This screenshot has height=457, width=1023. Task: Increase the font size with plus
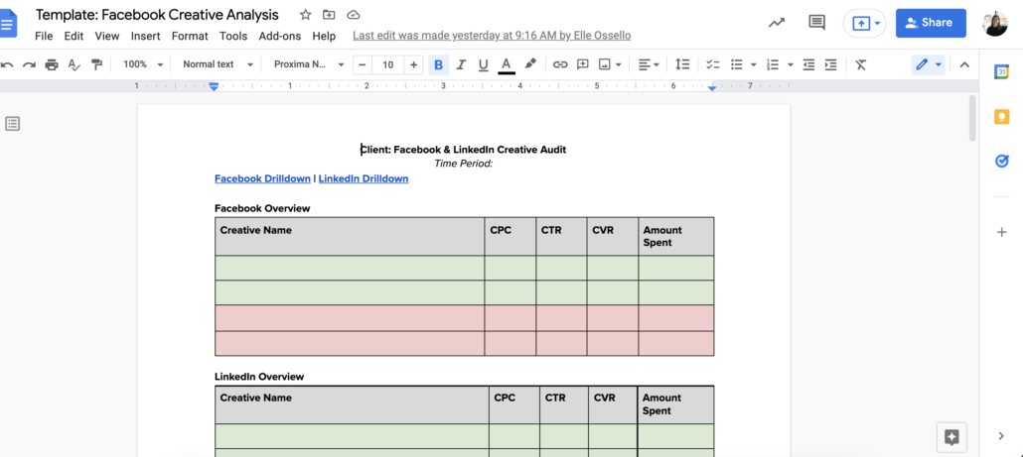pos(413,64)
